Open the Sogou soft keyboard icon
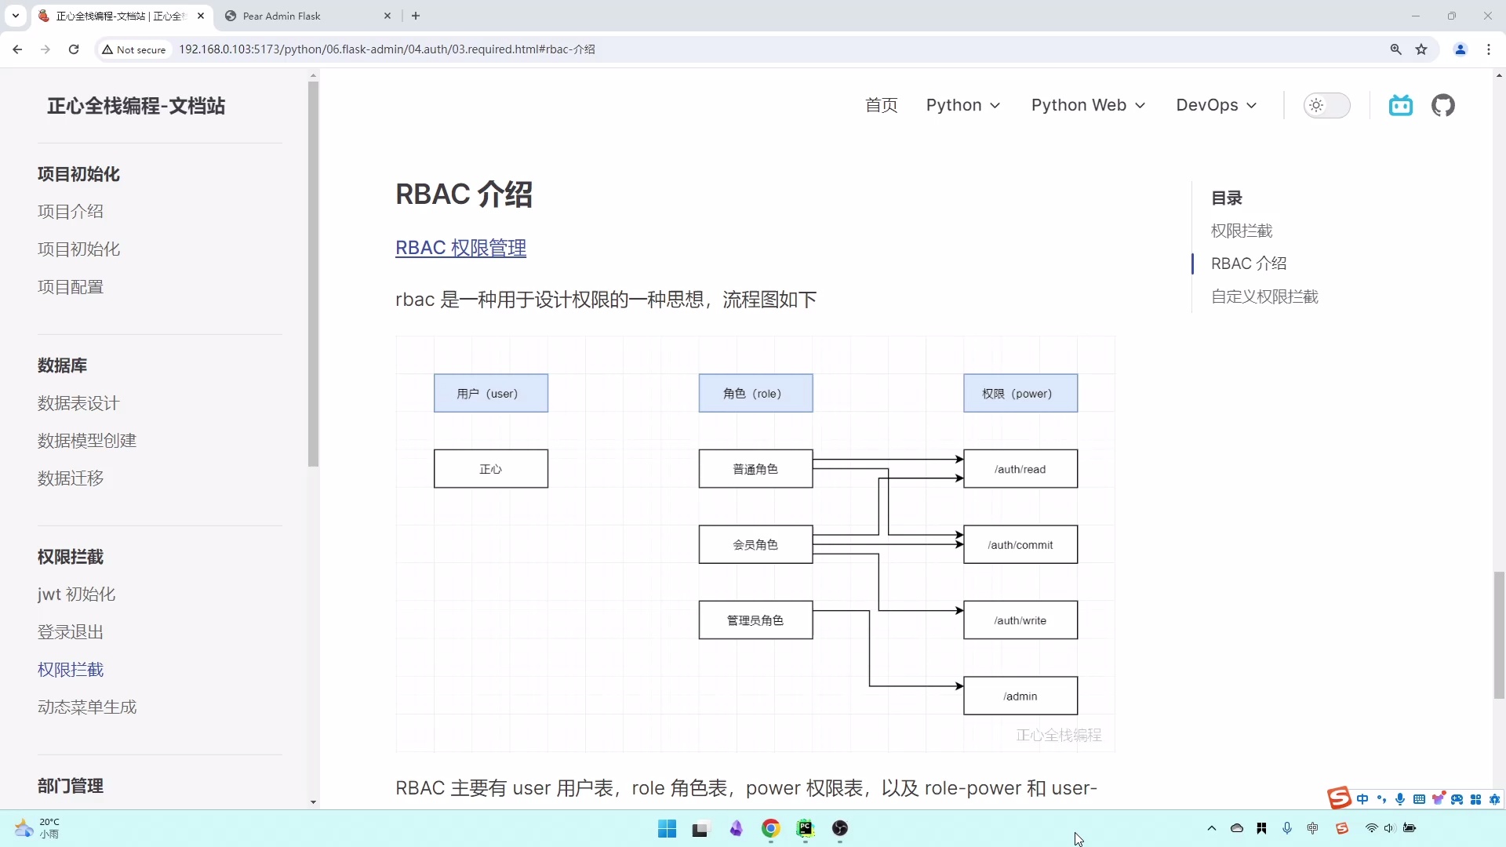The image size is (1506, 847). [1420, 798]
